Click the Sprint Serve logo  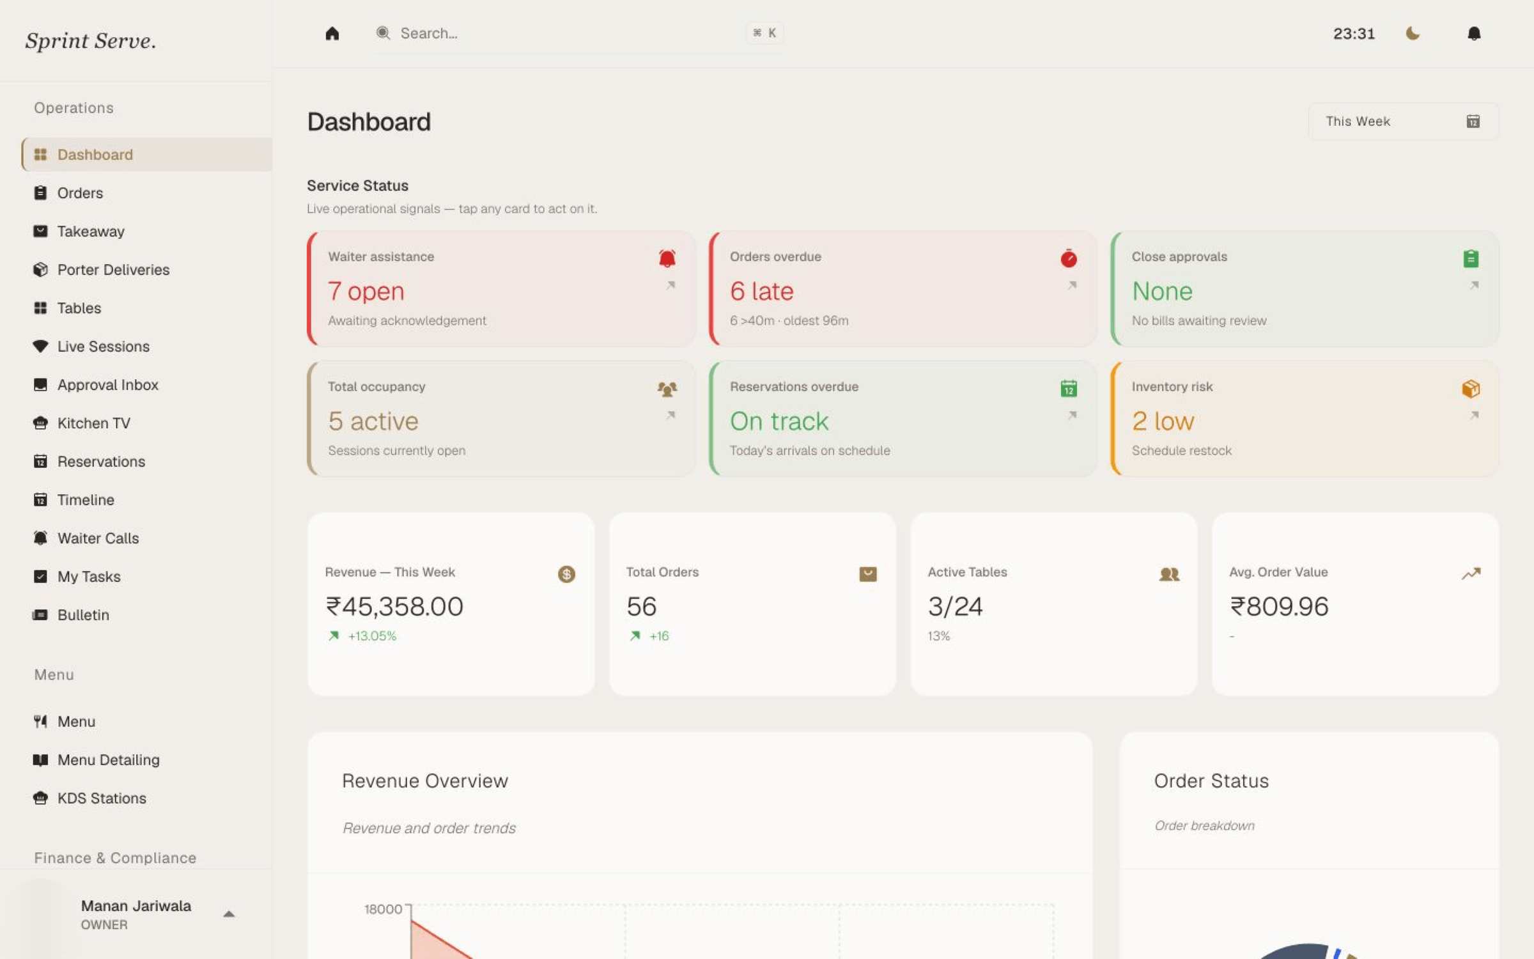[91, 41]
